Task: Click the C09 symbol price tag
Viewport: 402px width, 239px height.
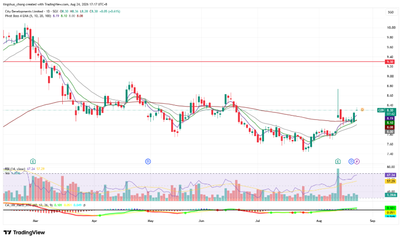Action: click(x=381, y=110)
